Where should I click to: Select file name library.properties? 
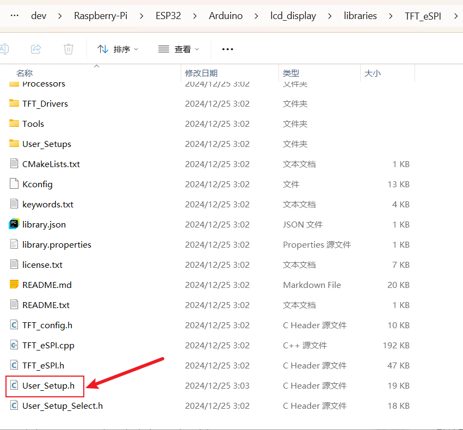tap(57, 245)
